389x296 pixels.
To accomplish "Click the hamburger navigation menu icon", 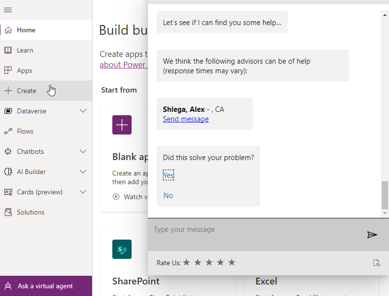I will coord(8,10).
